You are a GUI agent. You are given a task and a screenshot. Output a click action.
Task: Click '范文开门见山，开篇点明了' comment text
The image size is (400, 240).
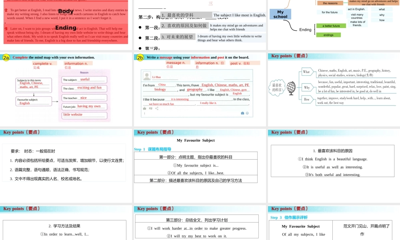pyautogui.click(x=366, y=226)
